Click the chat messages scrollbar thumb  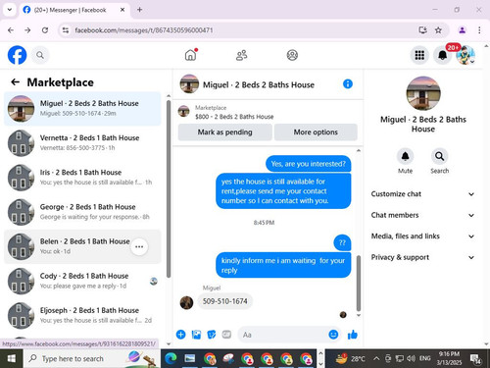(359, 283)
